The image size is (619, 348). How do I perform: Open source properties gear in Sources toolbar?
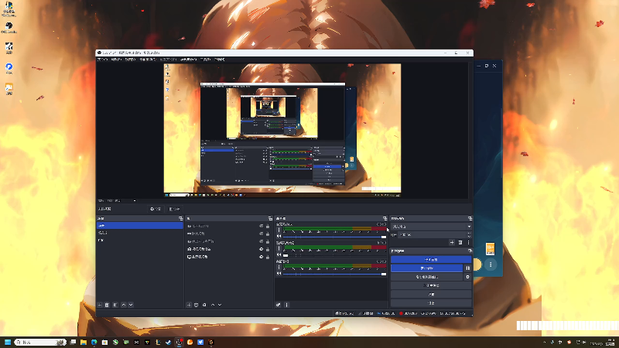(204, 305)
